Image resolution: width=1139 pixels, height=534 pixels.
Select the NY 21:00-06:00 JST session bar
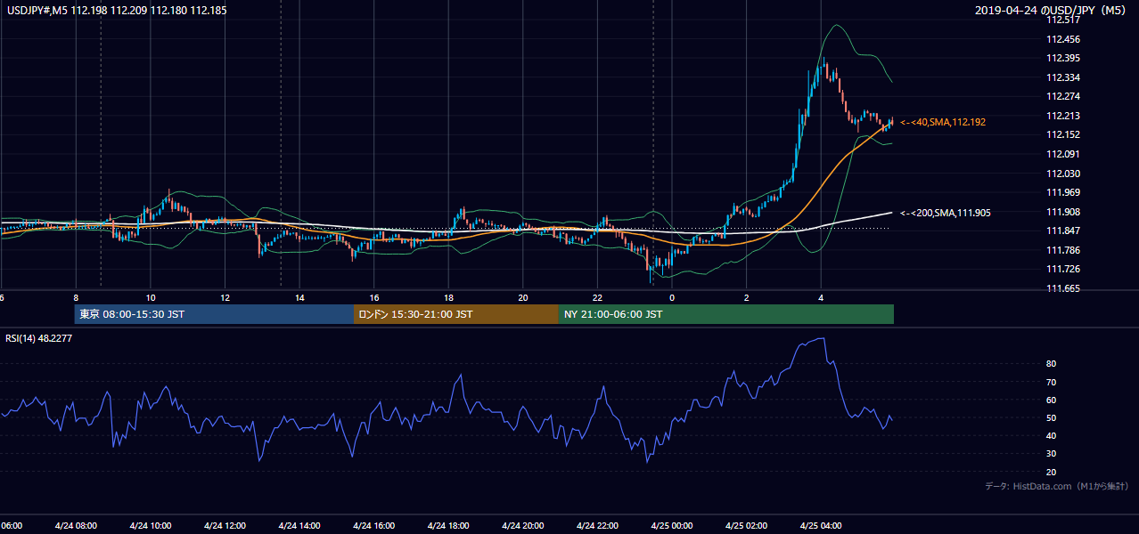click(726, 314)
